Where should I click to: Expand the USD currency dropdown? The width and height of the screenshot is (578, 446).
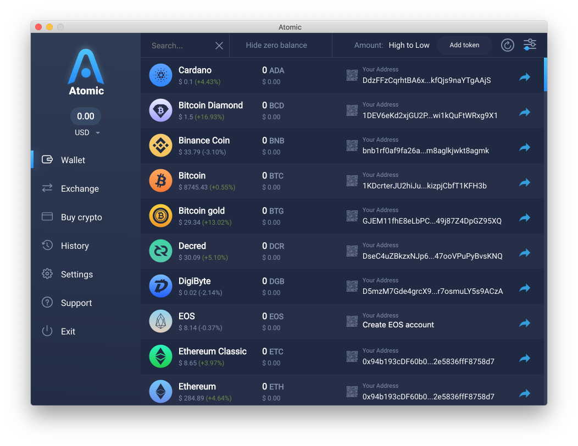click(x=86, y=133)
